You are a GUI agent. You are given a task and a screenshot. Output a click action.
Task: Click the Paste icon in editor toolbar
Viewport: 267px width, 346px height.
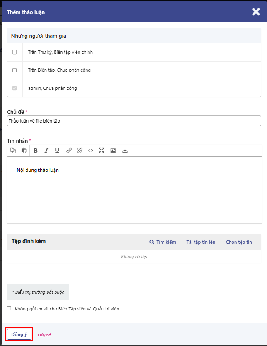[24, 151]
